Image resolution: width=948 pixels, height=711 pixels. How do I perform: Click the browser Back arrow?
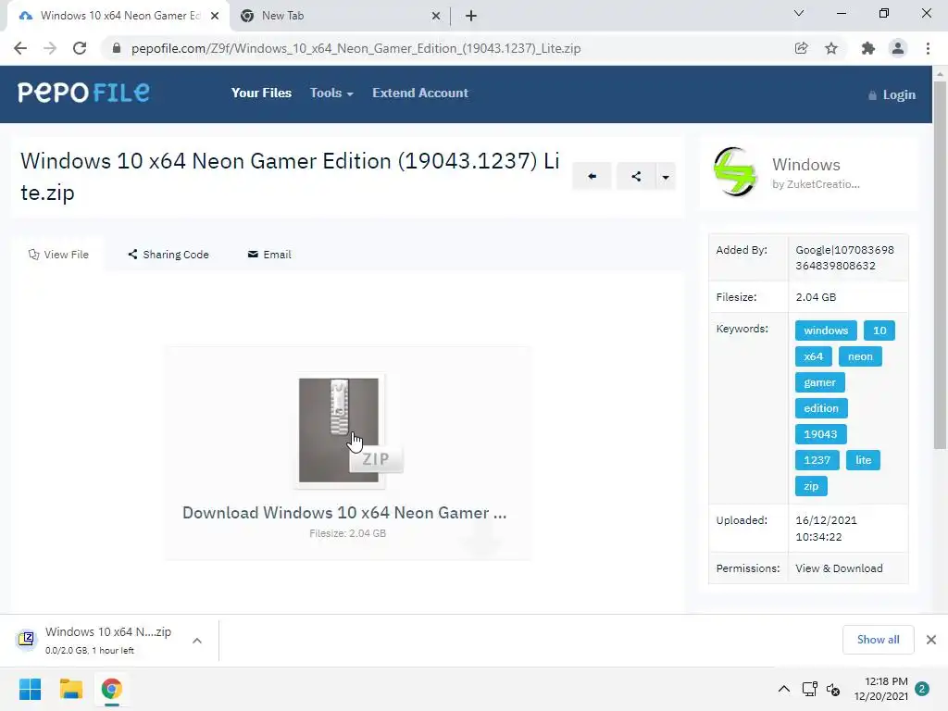(20, 48)
